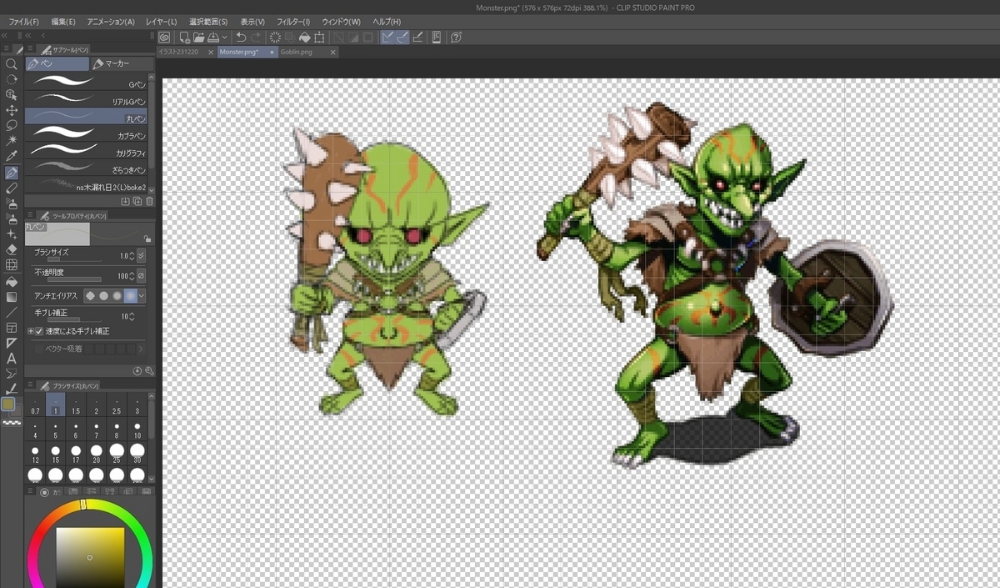Toggle opacity dynamics button
The height and width of the screenshot is (588, 1000).
141,275
